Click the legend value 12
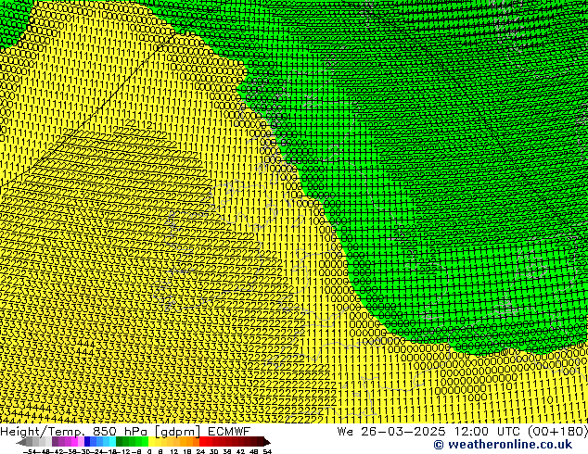 pos(174,451)
